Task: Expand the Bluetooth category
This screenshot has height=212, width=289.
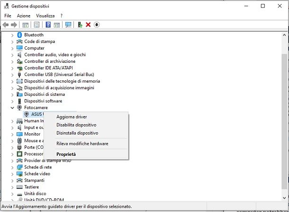Action: [x=12, y=35]
